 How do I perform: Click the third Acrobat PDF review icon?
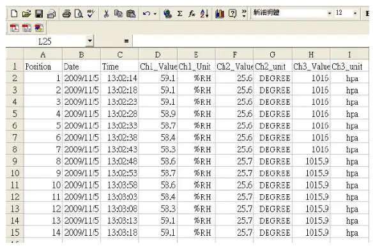(39, 28)
